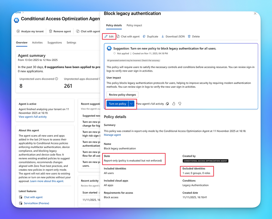Click the Manage agent link
The width and height of the screenshot is (272, 219).
coord(112,135)
